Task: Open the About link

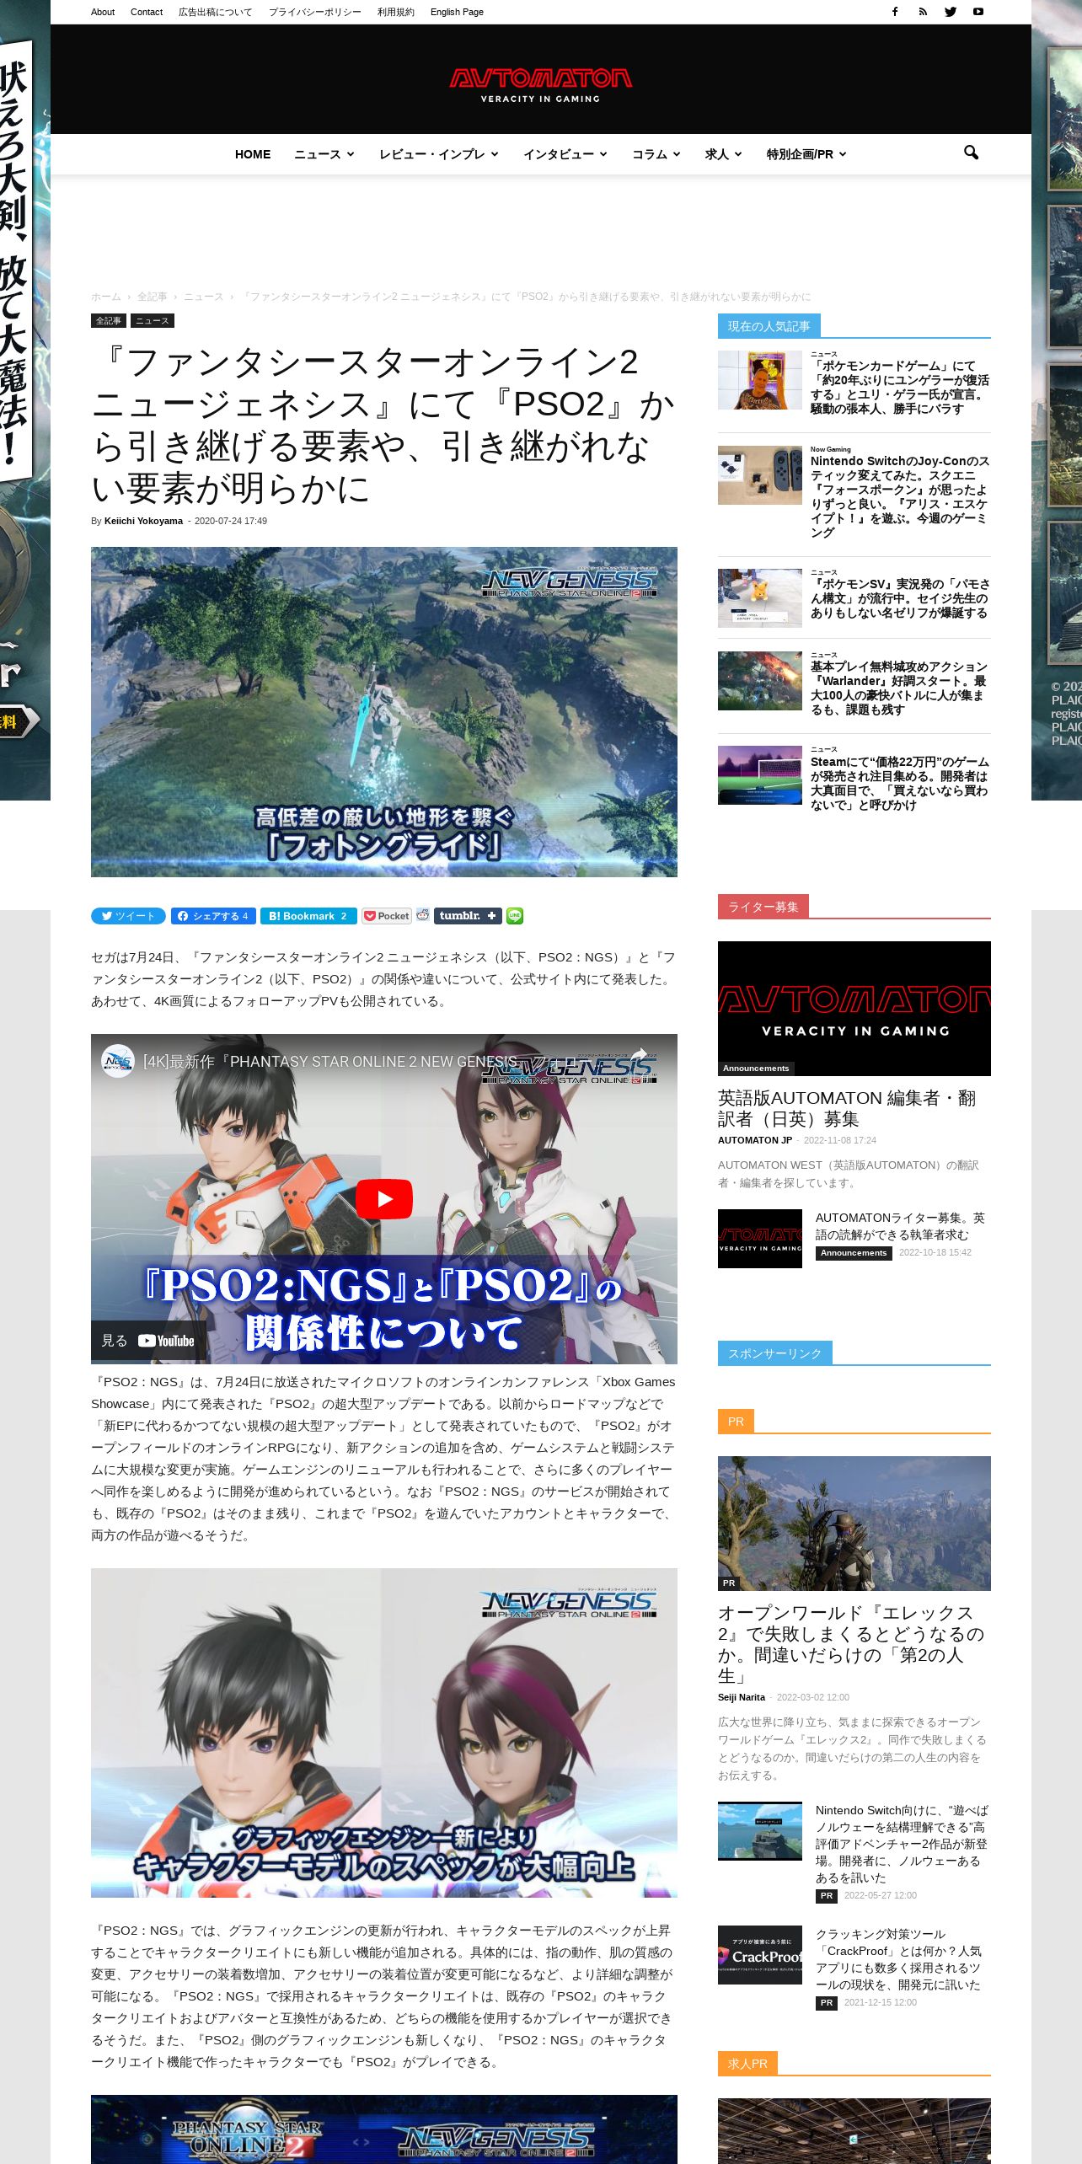Action: coord(103,12)
